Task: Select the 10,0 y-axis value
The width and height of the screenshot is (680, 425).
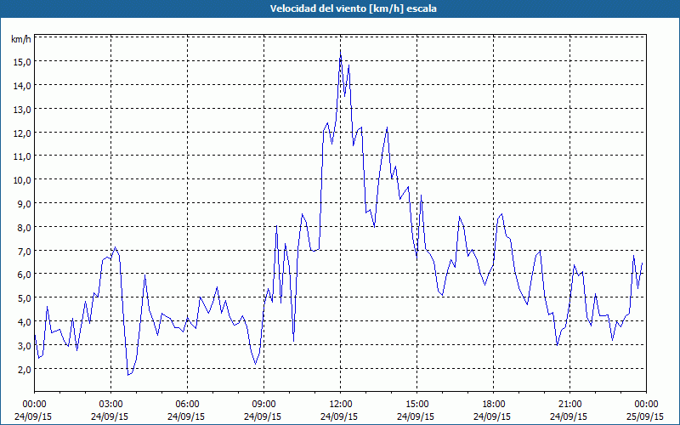Action: pos(22,180)
